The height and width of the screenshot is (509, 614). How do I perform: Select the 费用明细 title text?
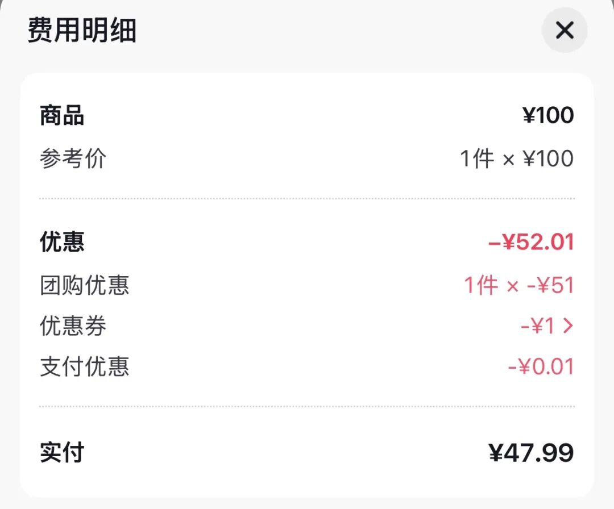(x=82, y=30)
